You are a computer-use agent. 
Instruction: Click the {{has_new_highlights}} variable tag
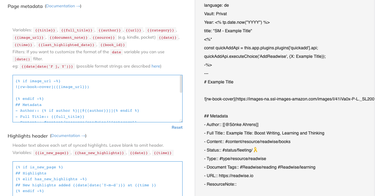point(99,153)
